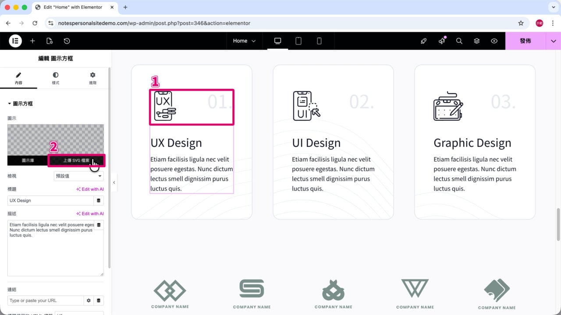Open the revision history clock icon

pos(67,41)
